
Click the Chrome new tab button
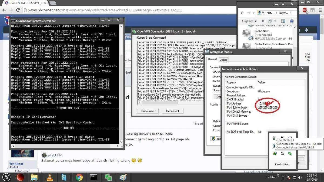[53, 3]
